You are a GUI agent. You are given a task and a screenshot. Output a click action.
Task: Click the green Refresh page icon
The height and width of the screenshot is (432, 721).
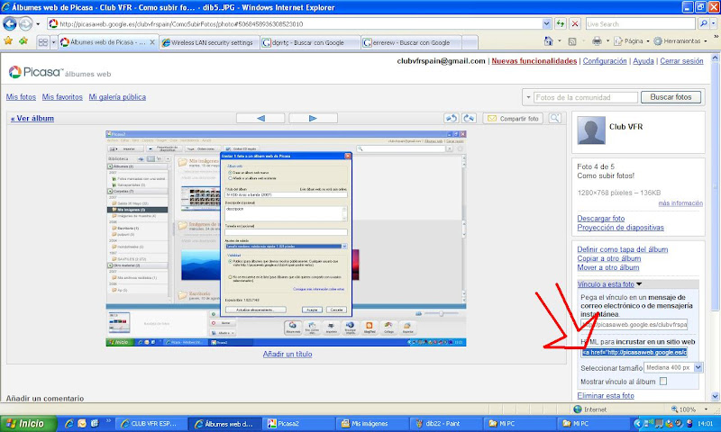click(560, 24)
